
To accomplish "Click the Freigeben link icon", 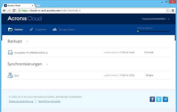I will pyautogui.click(x=31, y=30).
